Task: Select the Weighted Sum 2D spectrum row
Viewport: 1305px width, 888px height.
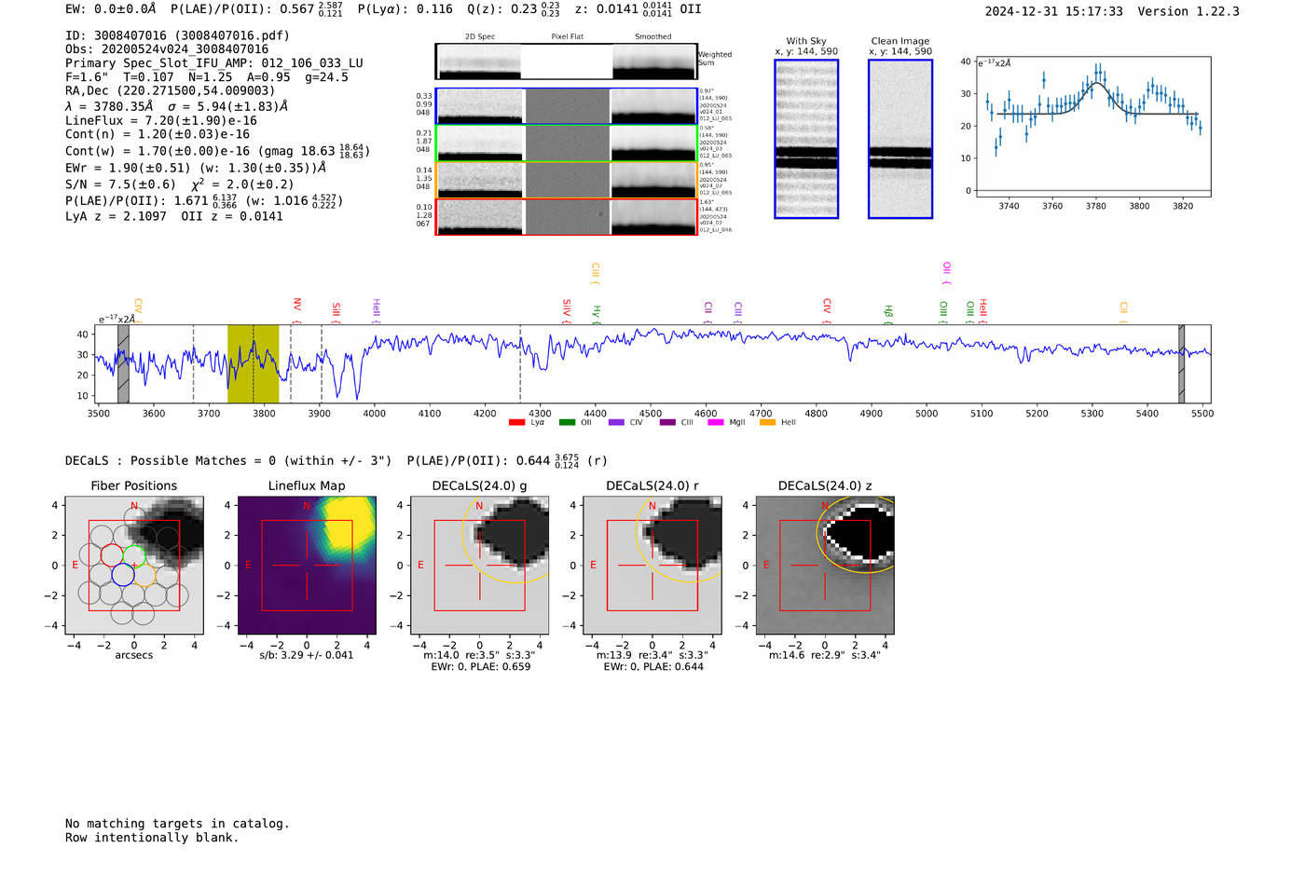Action: coord(567,61)
